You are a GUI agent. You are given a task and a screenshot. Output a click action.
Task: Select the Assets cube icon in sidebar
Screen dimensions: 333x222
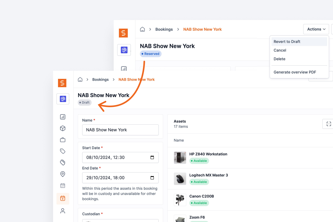(62, 128)
